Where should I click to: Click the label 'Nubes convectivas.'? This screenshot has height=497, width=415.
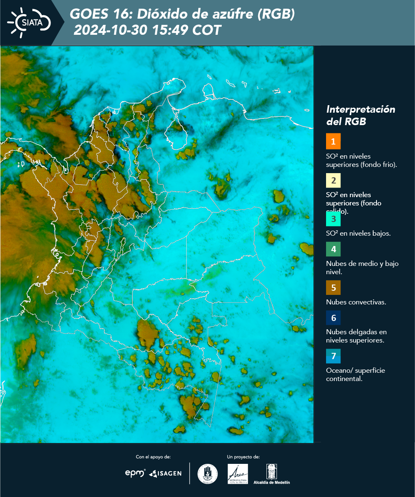pos(356,302)
